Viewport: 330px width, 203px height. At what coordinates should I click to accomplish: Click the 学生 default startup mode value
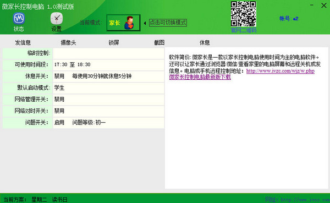click(59, 87)
